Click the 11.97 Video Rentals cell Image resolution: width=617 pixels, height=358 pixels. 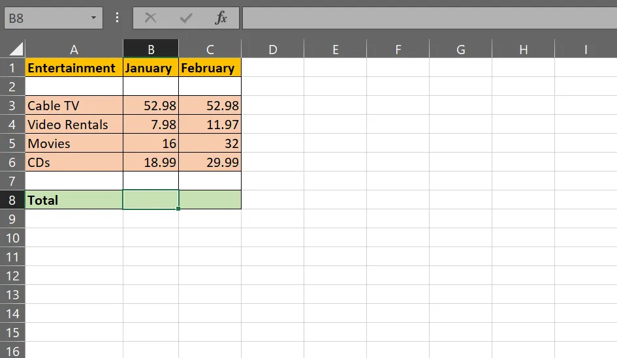210,124
